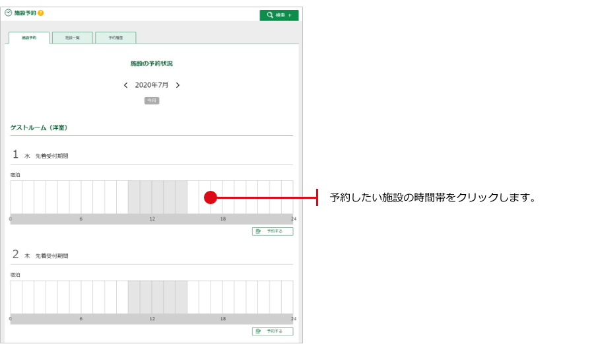594x350 pixels.
Task: Open the 予約履歴 tab
Action: [x=115, y=38]
